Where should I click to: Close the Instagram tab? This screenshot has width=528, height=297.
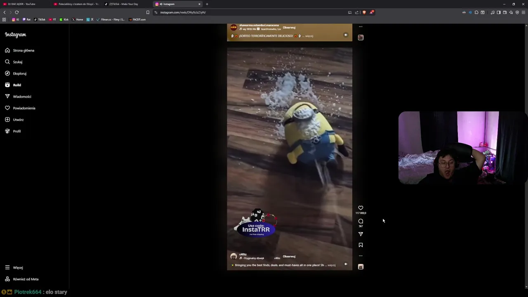tap(199, 4)
